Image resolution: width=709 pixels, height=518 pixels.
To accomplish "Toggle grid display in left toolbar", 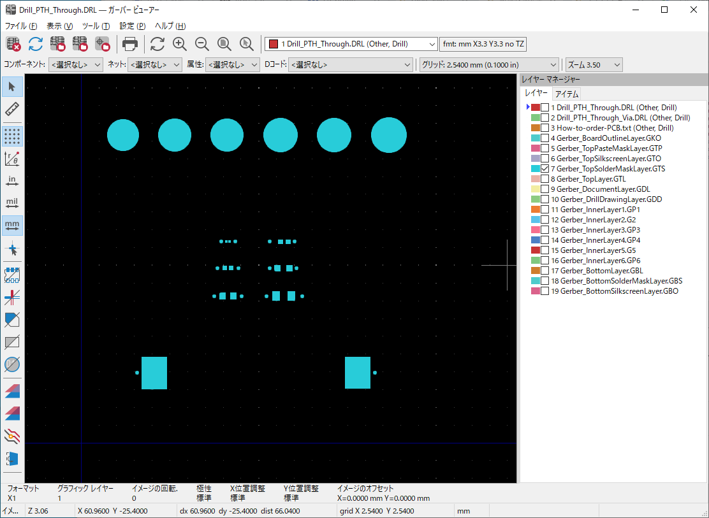I will pos(12,136).
